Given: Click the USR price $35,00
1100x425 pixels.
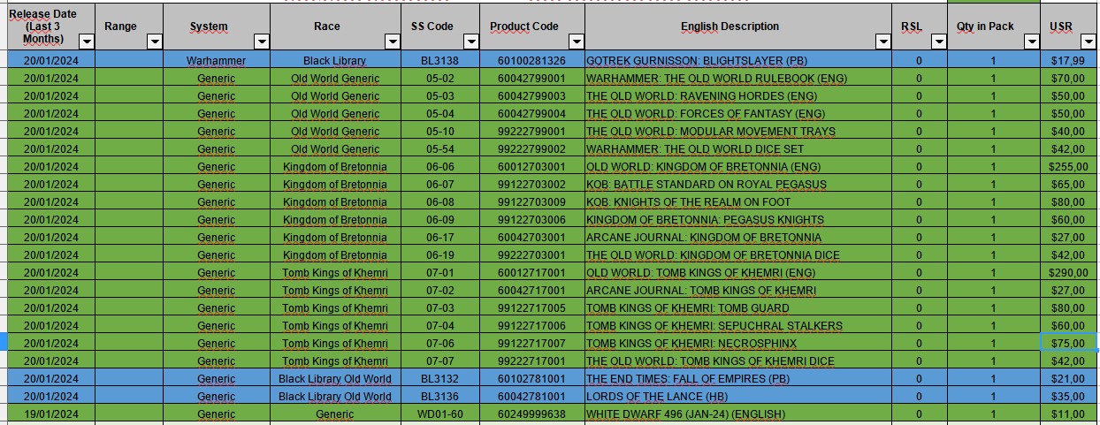Looking at the screenshot, I should click(x=1067, y=396).
